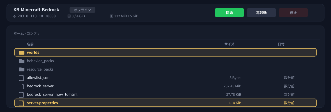
Task: Stop the server with the 停止 button
Action: [293, 13]
